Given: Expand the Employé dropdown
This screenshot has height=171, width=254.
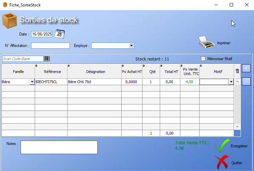Looking at the screenshot, I should tap(132, 46).
